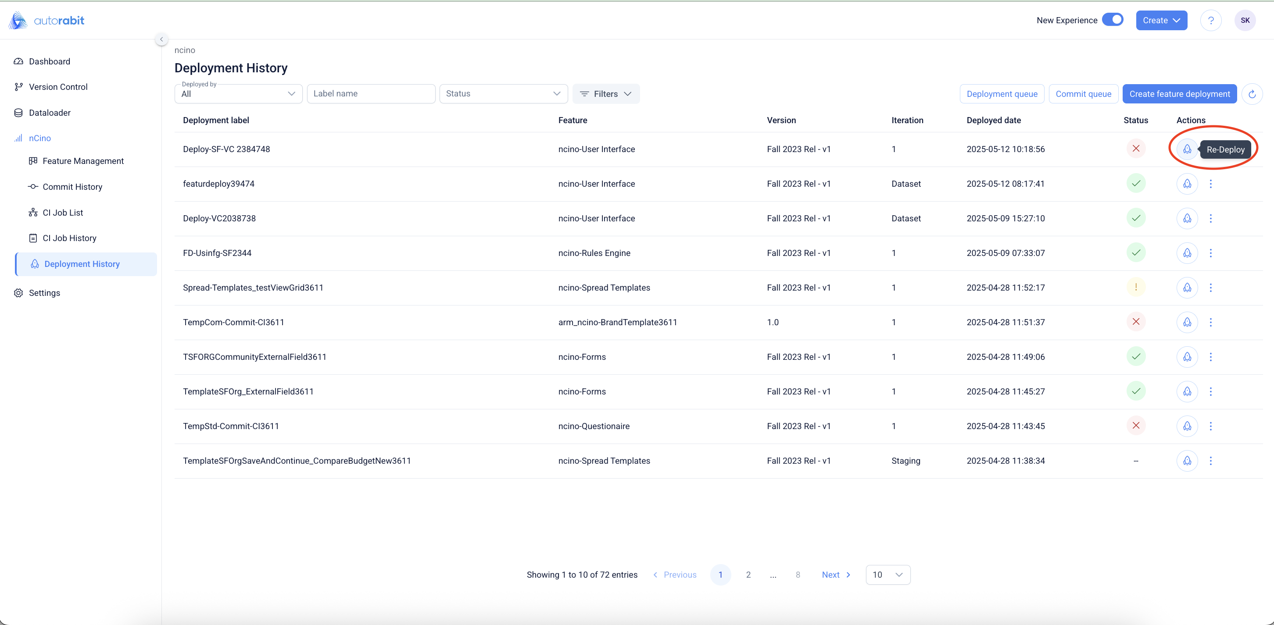Click Re-Deploy rocket icon for featurdeploy39474
The width and height of the screenshot is (1274, 625).
point(1186,184)
